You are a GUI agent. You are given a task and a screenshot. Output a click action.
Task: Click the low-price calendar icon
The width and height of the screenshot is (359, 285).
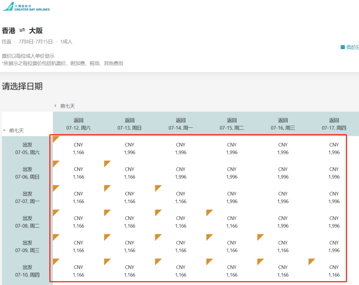(x=342, y=47)
